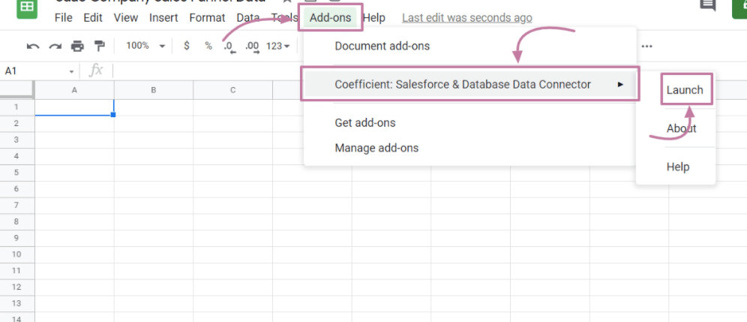The height and width of the screenshot is (322, 747).
Task: Select cell B3
Action: point(154,140)
